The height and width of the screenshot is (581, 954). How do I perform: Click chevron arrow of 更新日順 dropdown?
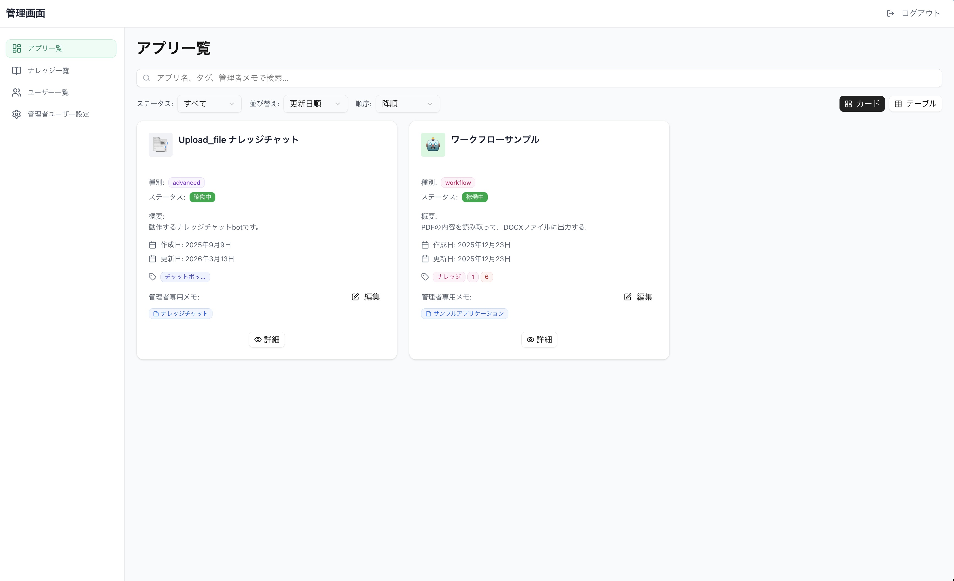coord(337,104)
